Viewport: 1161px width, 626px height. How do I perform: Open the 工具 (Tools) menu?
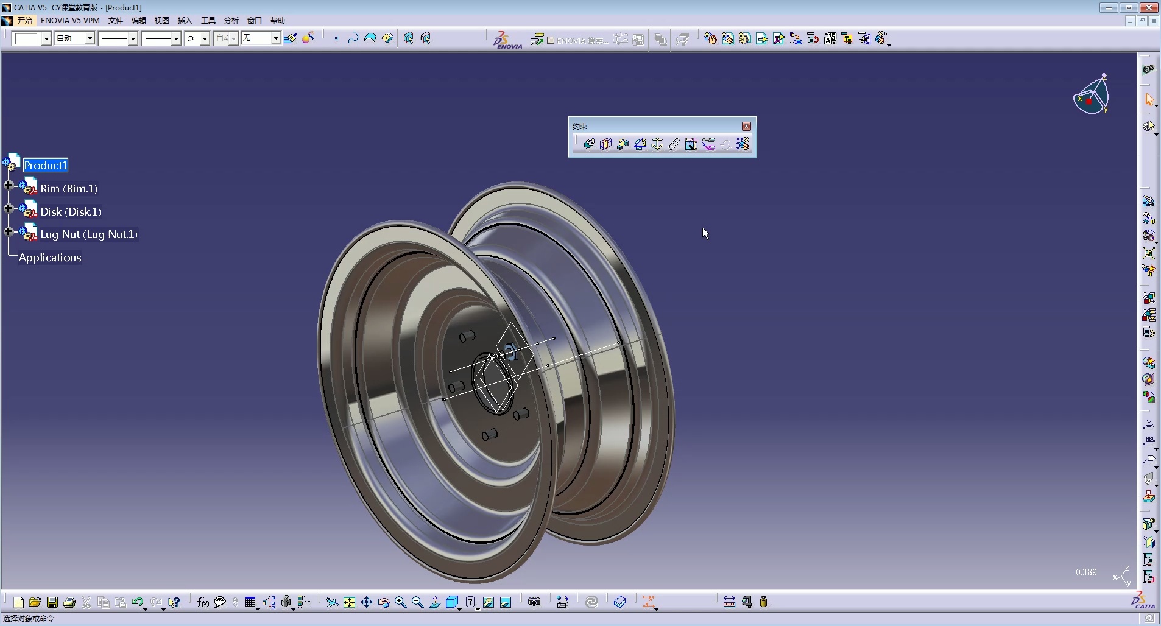coord(208,21)
